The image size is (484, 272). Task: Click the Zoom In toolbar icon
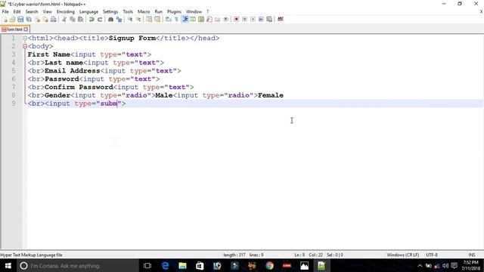click(x=130, y=19)
